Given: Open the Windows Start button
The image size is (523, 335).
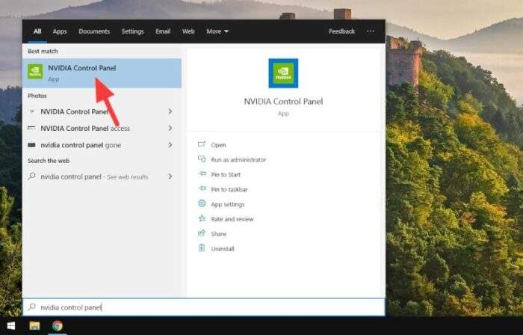Looking at the screenshot, I should coord(11,326).
